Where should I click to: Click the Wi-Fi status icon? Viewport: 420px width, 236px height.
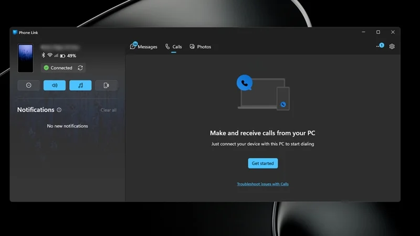point(50,55)
